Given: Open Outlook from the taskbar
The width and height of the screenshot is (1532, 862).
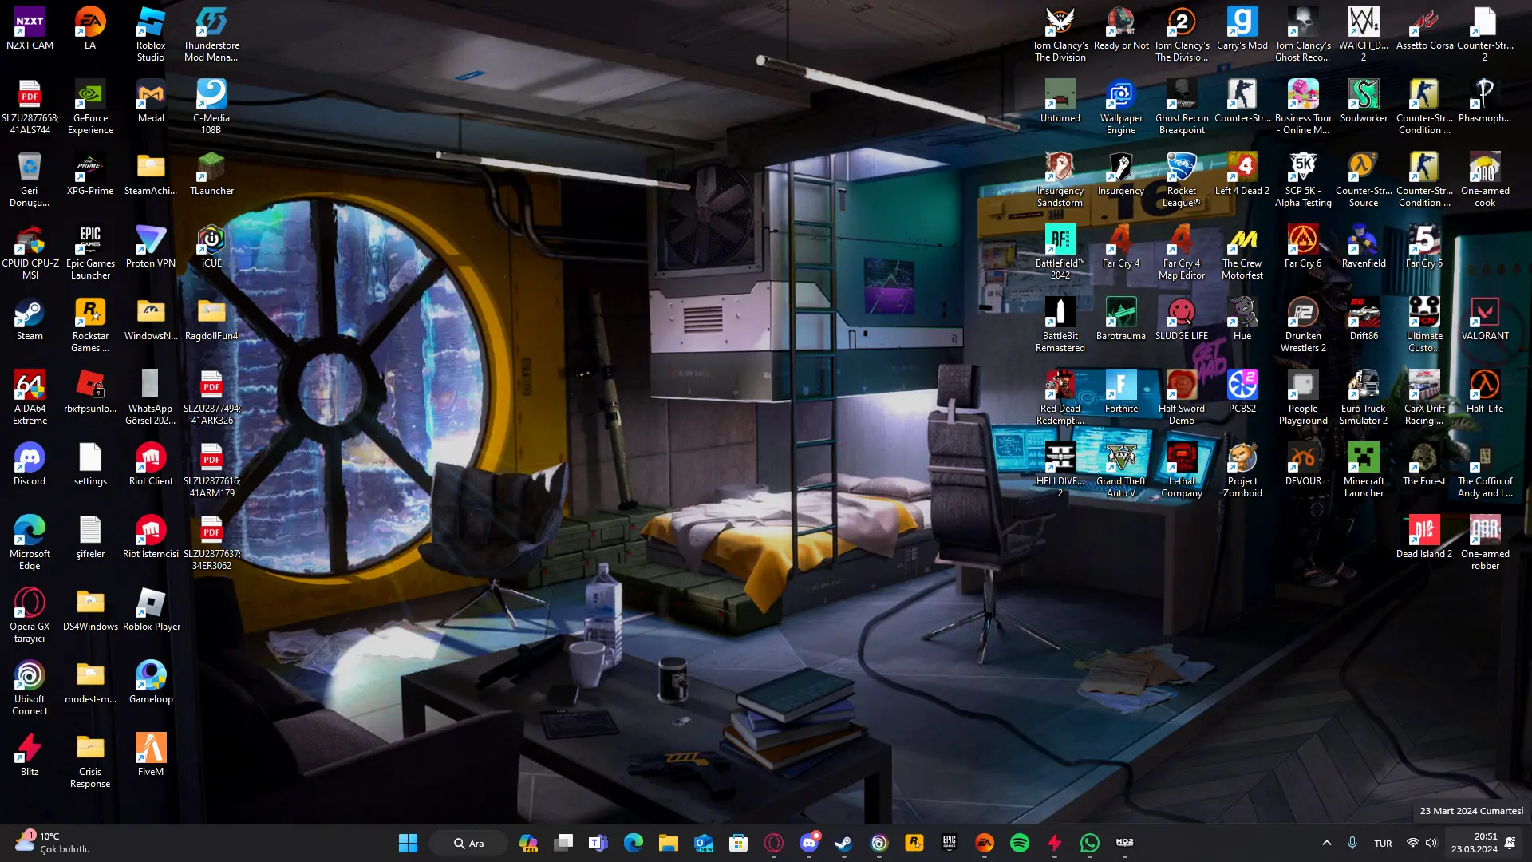Looking at the screenshot, I should click(x=704, y=843).
